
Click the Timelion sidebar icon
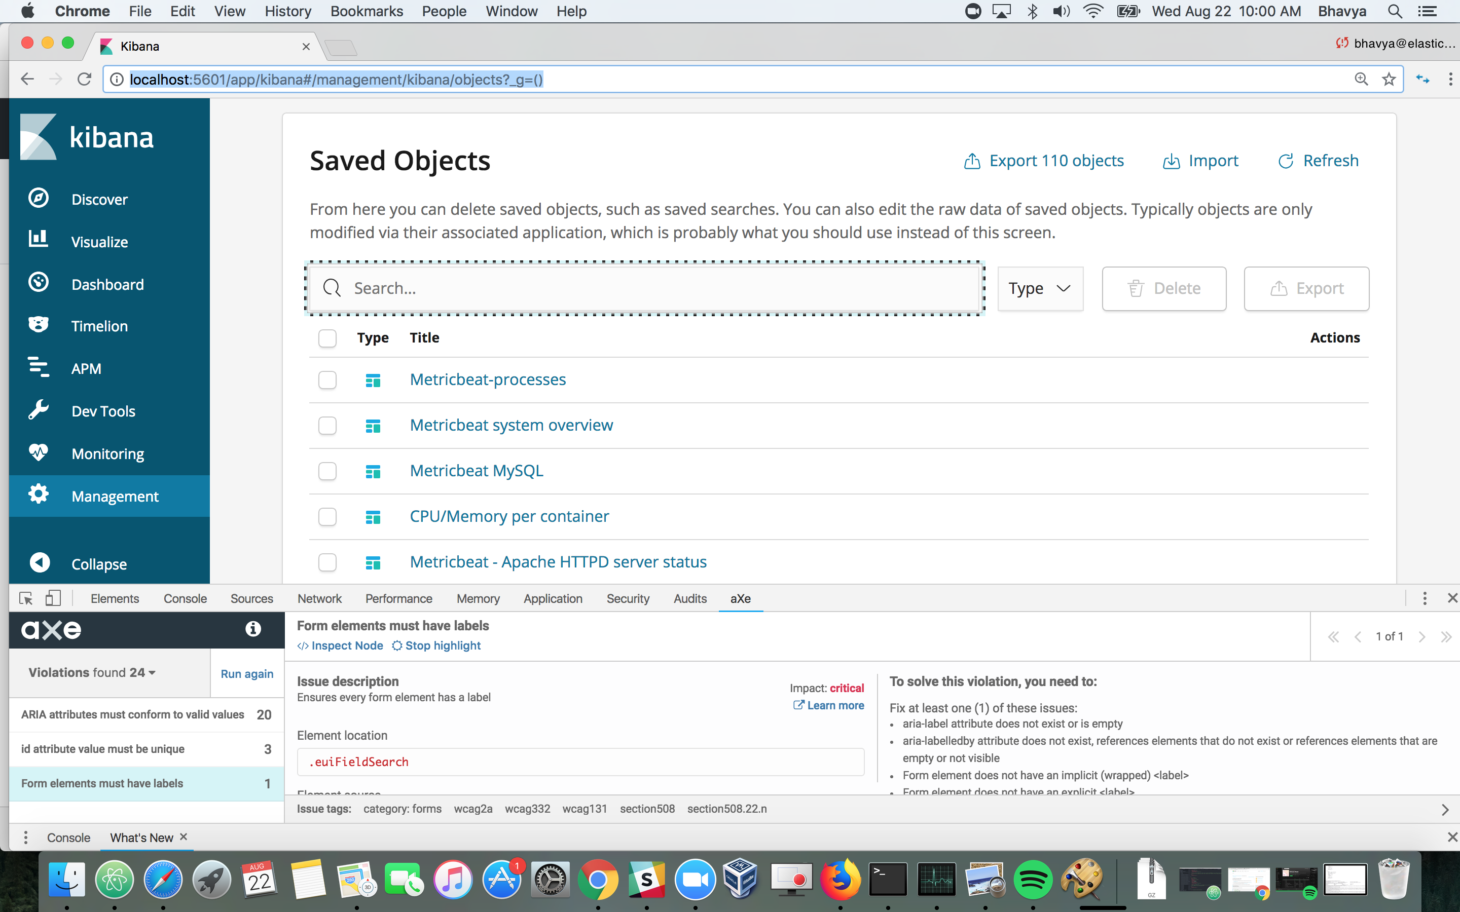[38, 324]
